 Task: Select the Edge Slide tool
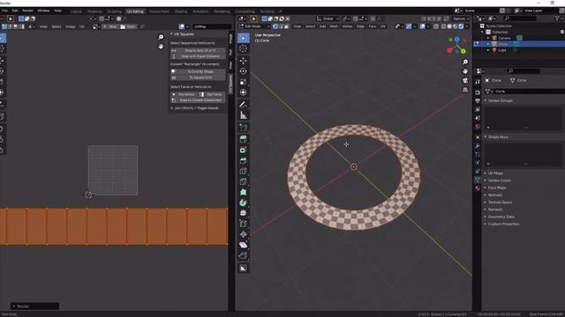point(244,224)
